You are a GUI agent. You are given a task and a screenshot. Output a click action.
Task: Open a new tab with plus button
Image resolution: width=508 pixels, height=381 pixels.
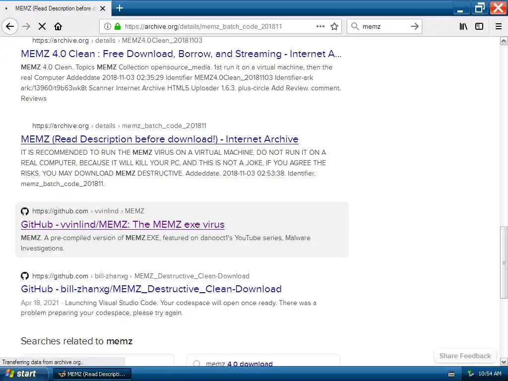[x=119, y=8]
